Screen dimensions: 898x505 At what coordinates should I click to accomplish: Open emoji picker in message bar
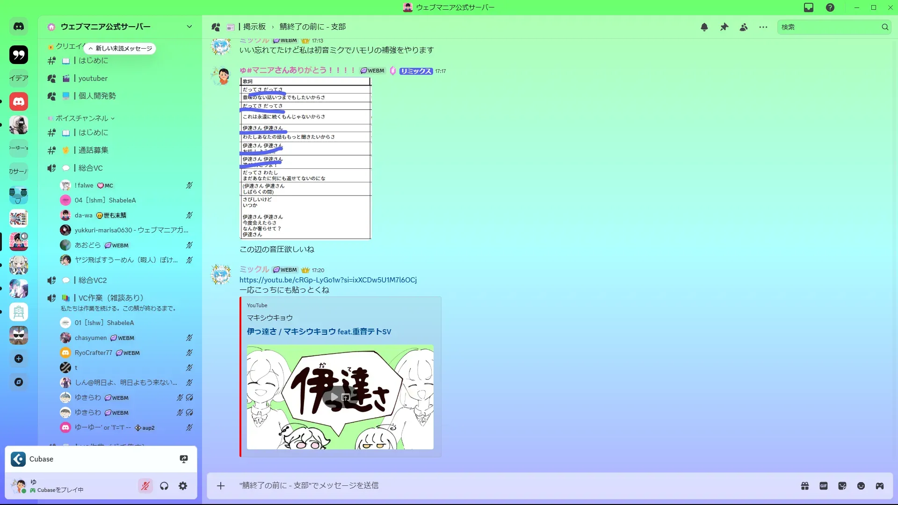pos(861,486)
